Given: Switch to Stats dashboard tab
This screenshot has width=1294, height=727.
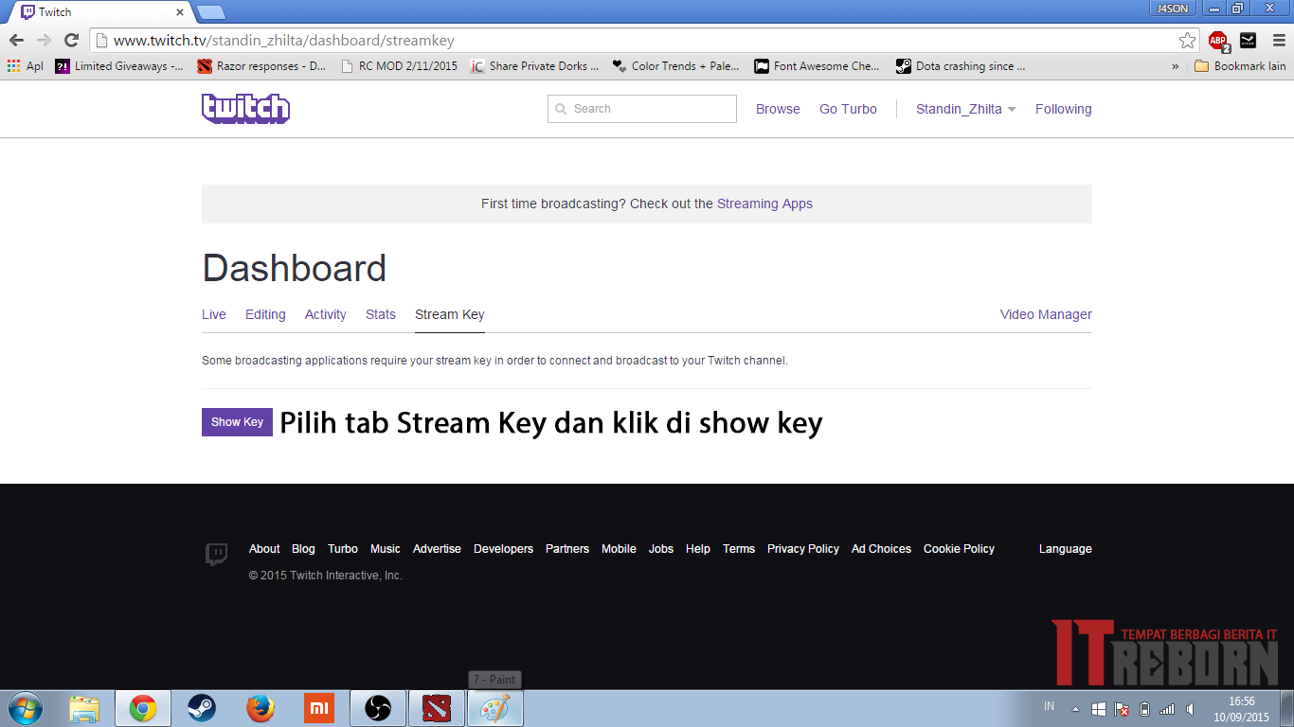Looking at the screenshot, I should 381,314.
